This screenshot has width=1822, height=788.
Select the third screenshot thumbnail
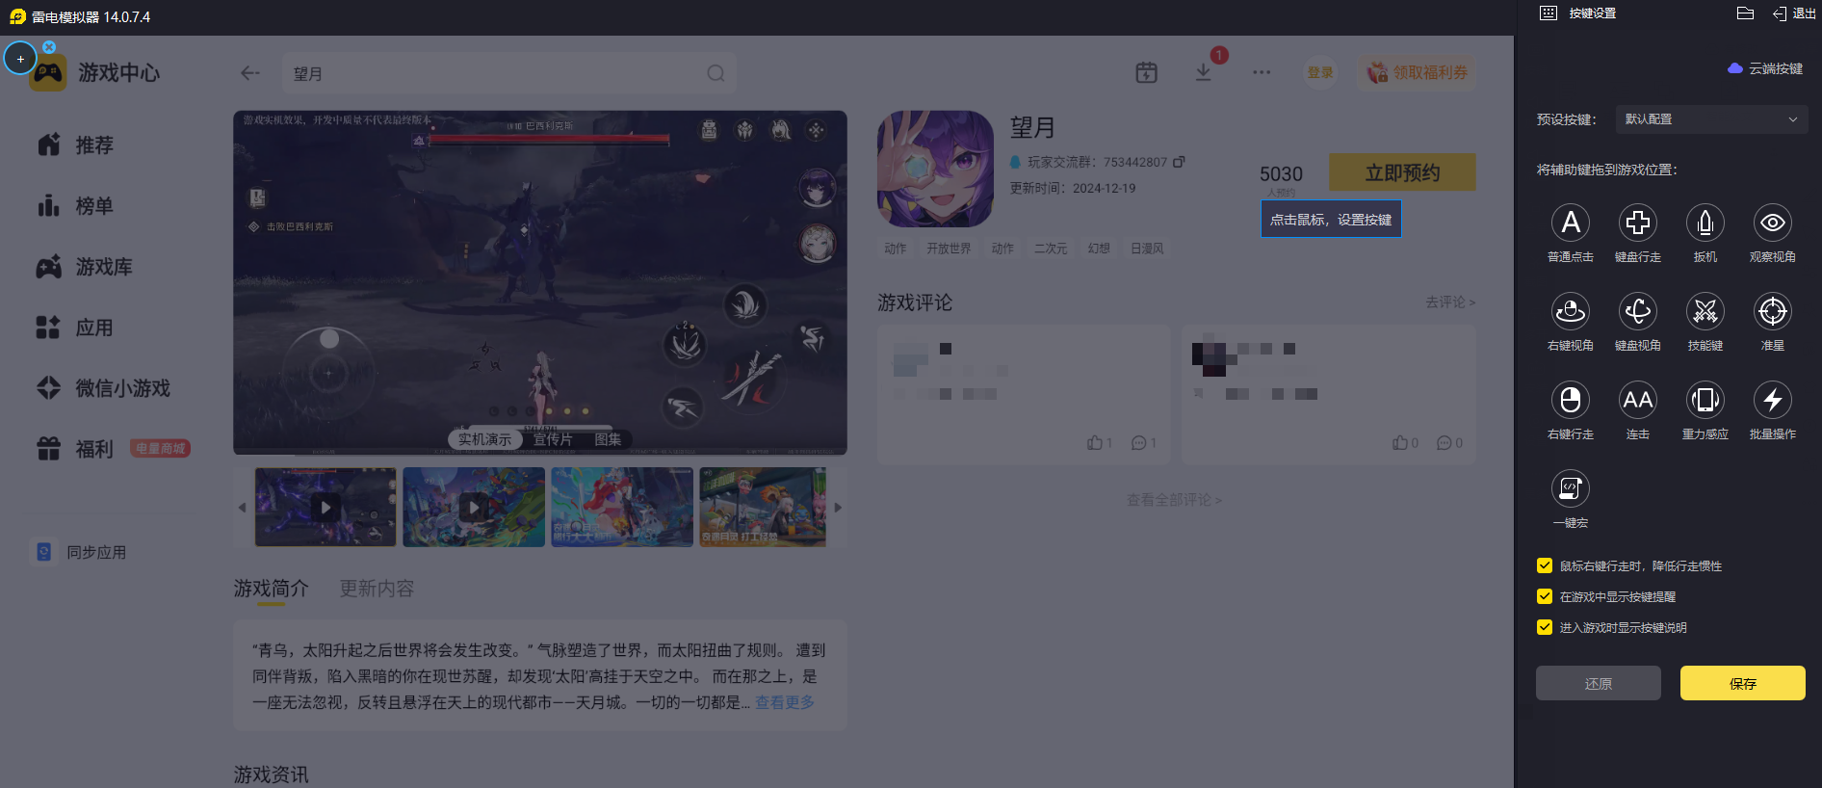(x=622, y=507)
